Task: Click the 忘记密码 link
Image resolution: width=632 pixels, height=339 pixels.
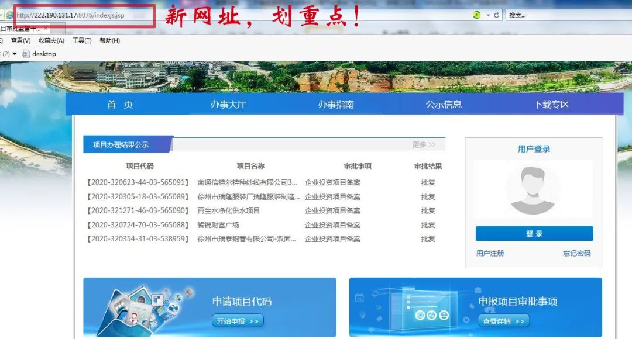Action: click(576, 253)
